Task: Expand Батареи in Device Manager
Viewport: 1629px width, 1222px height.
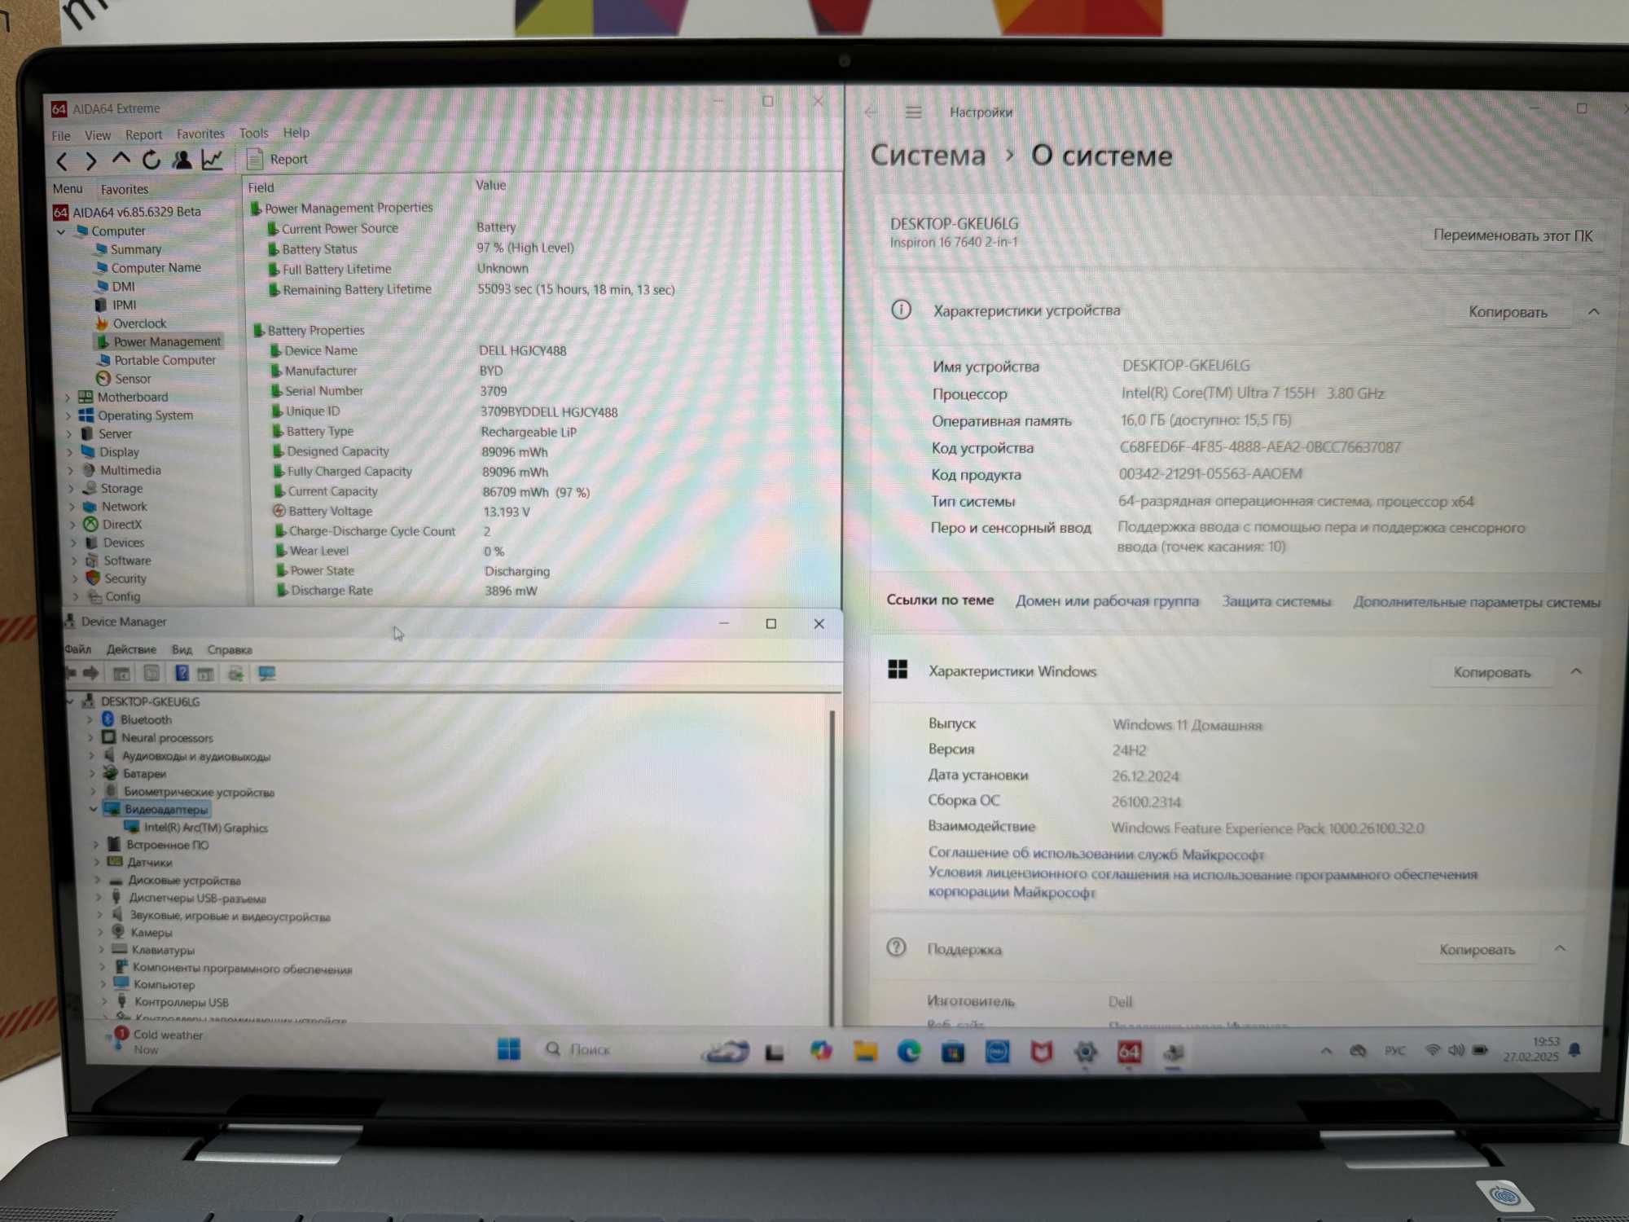Action: [x=92, y=774]
